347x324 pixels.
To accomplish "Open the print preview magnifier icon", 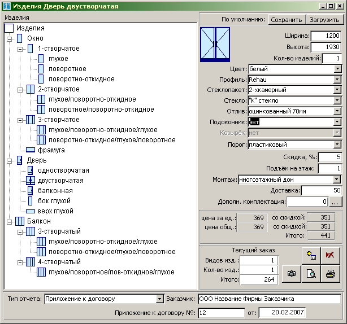I will (311, 274).
